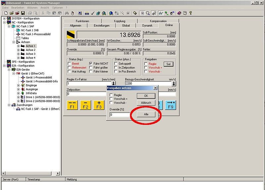Collapse the Zuordnungen node
265x190 pixels.
pos(9,105)
